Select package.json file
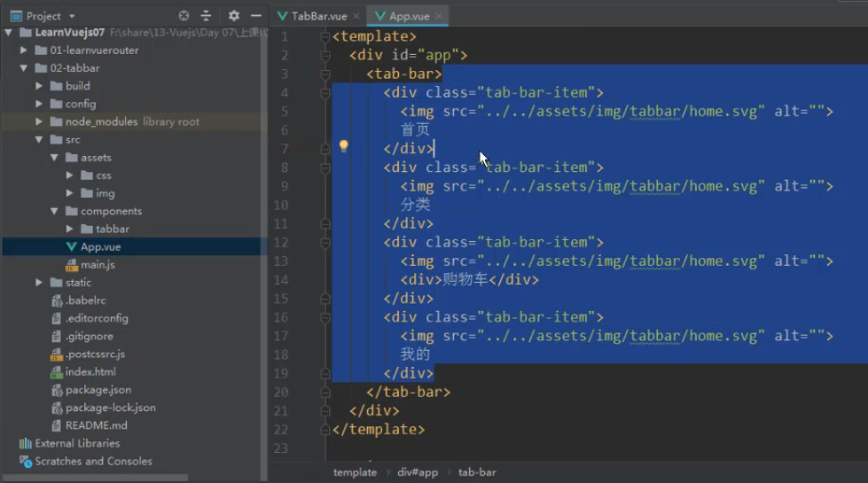Viewport: 868px width, 483px height. click(98, 389)
